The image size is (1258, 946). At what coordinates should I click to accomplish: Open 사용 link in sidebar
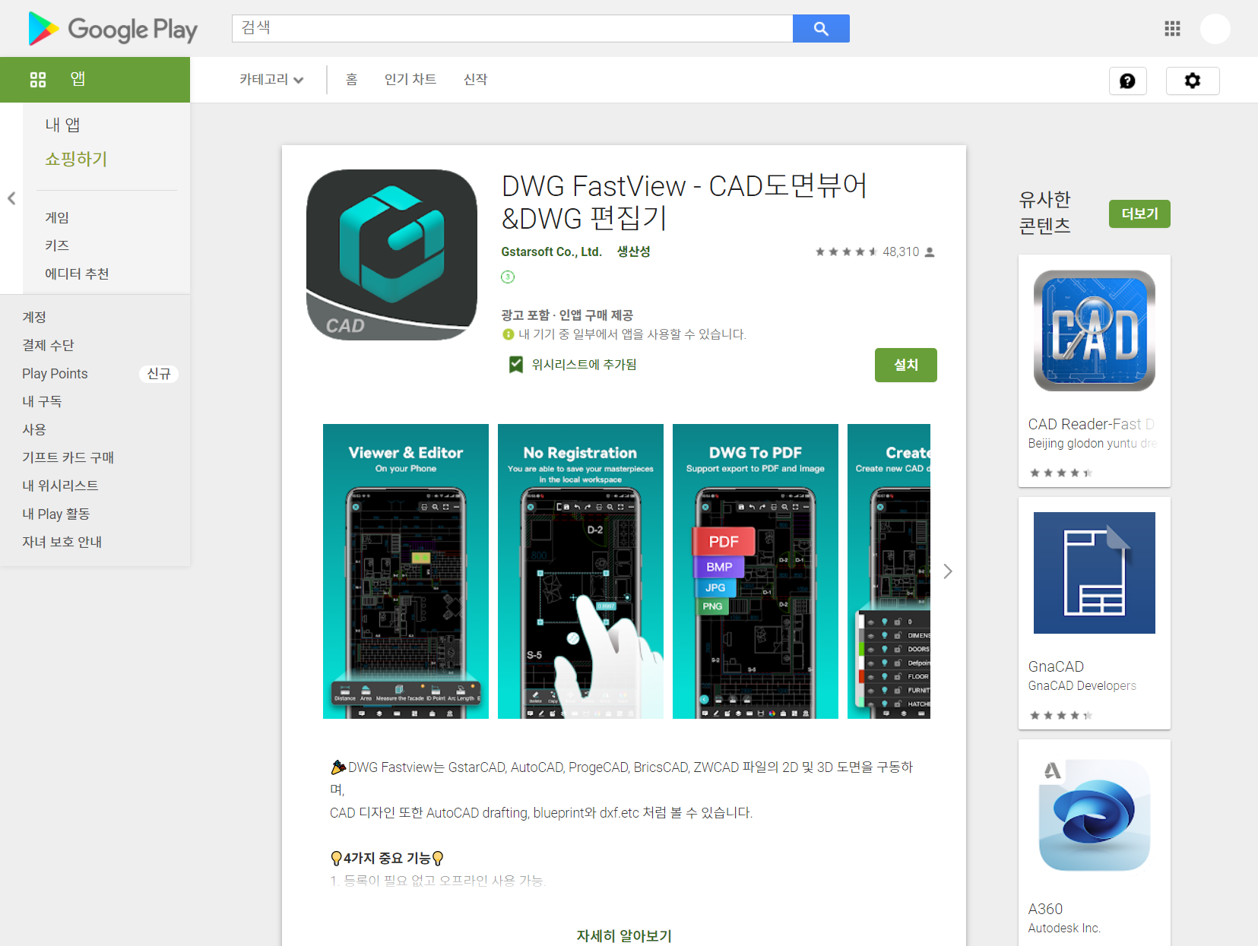pyautogui.click(x=34, y=429)
